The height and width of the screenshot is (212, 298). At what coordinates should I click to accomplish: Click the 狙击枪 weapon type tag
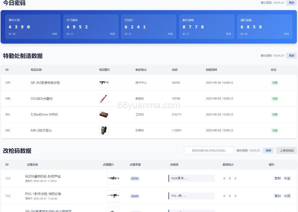point(135,196)
